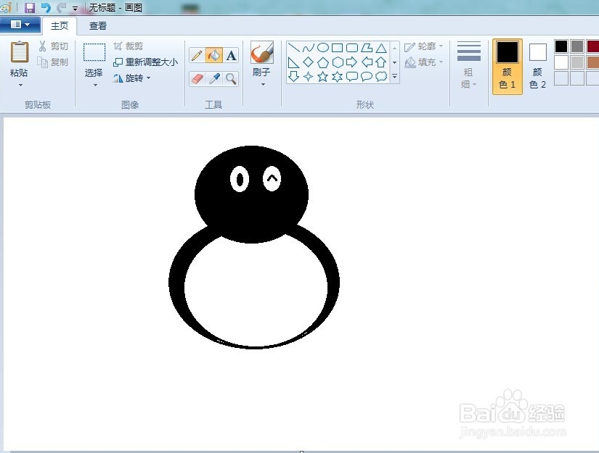
Task: Click Redo arrow in quick access toolbar
Action: 61,7
